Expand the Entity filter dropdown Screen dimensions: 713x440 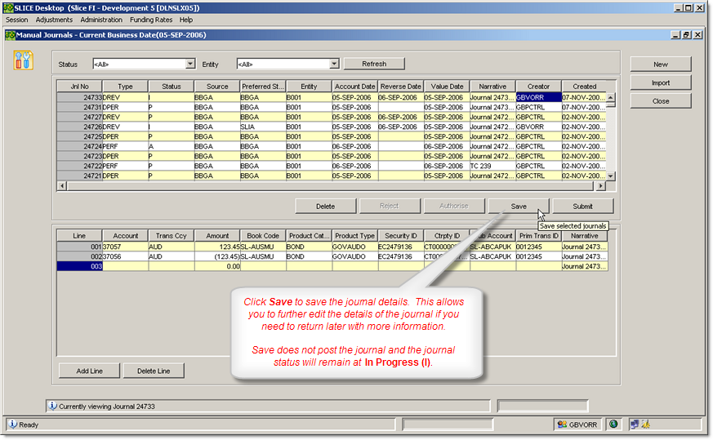[334, 64]
